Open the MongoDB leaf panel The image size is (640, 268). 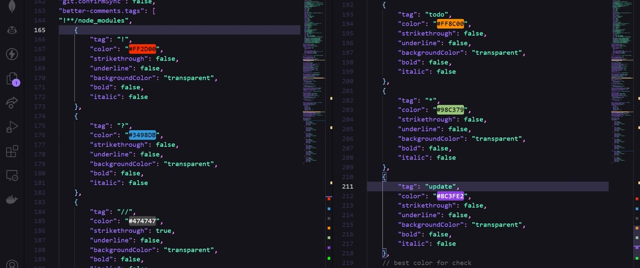click(x=12, y=6)
